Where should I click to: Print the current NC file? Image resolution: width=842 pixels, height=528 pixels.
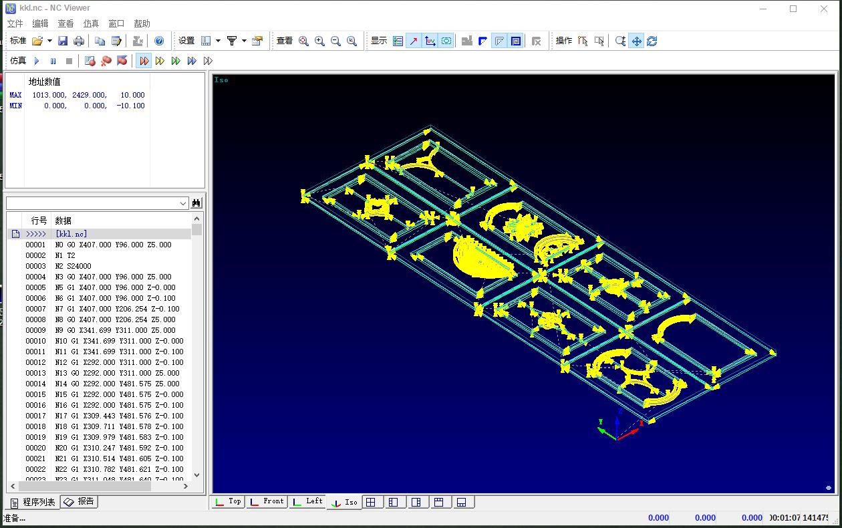coord(79,41)
